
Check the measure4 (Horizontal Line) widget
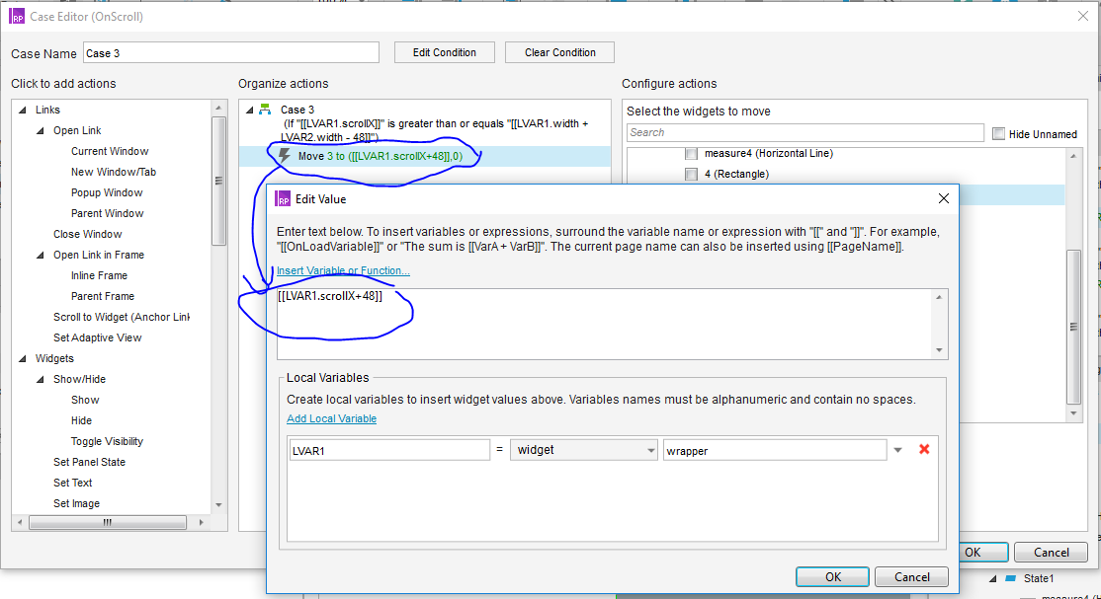(691, 154)
